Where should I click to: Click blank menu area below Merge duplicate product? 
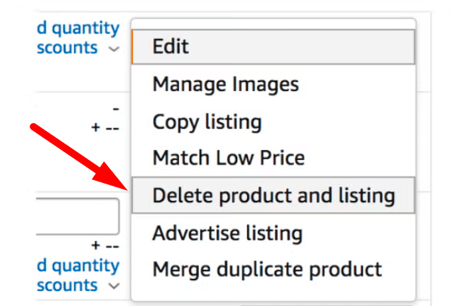coord(273,294)
